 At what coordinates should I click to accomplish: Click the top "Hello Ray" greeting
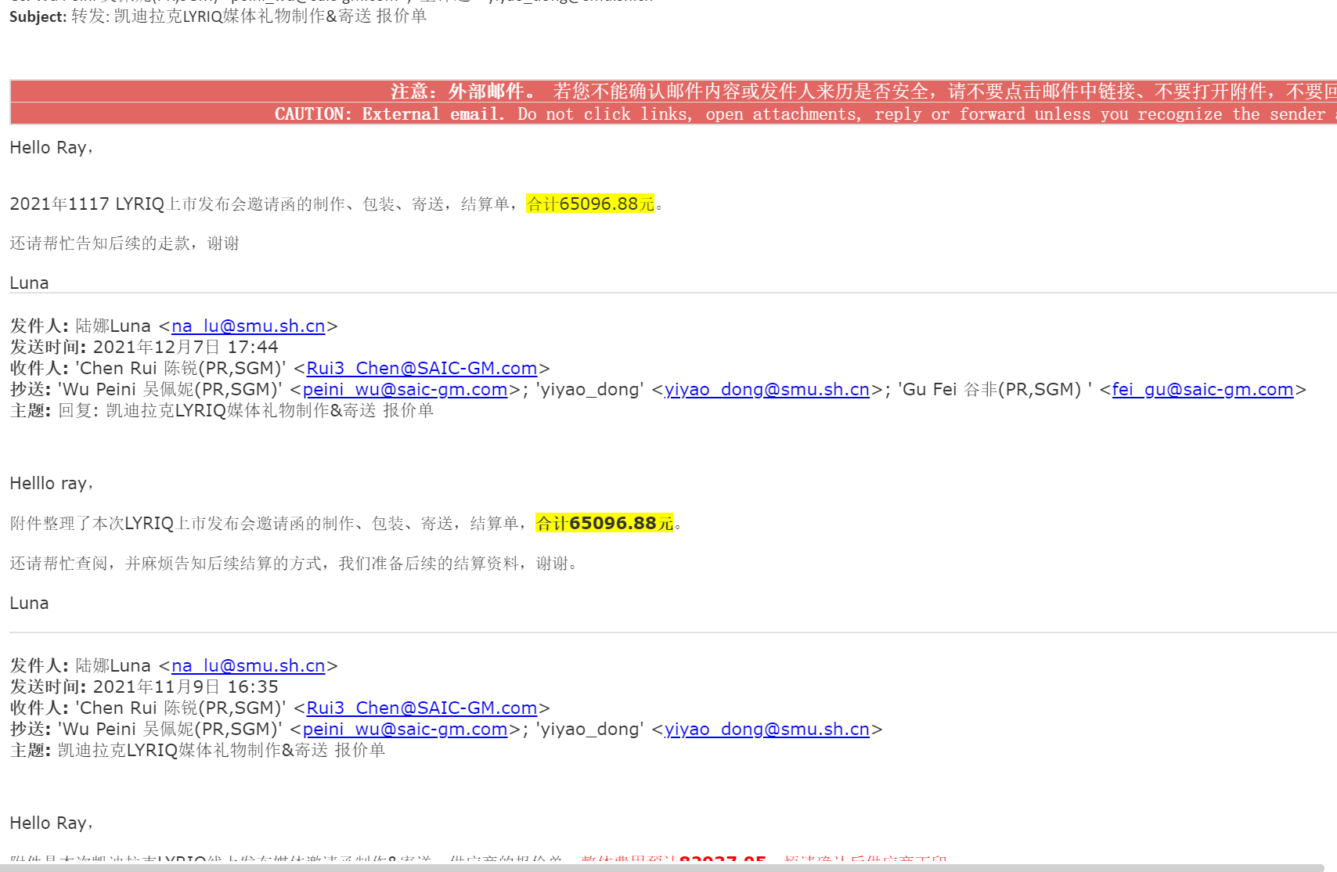click(x=51, y=148)
